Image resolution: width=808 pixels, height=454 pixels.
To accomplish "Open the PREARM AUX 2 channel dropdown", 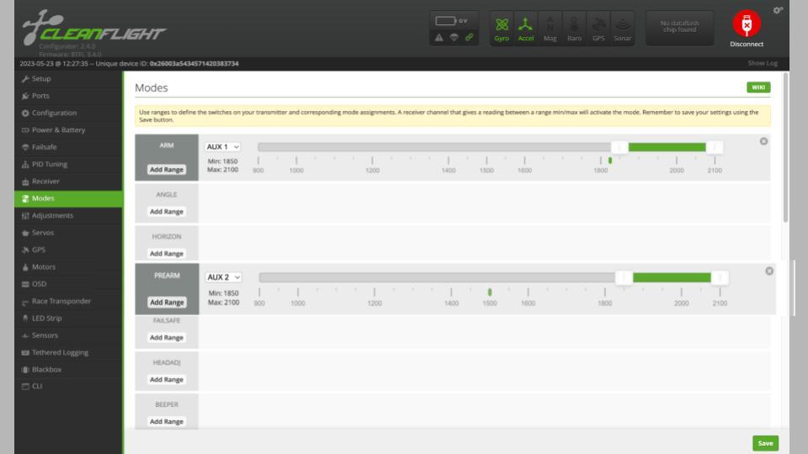I will [223, 277].
